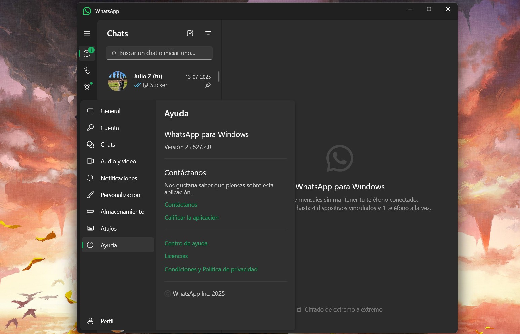
Task: Close the WhatsApp window
Action: click(448, 9)
